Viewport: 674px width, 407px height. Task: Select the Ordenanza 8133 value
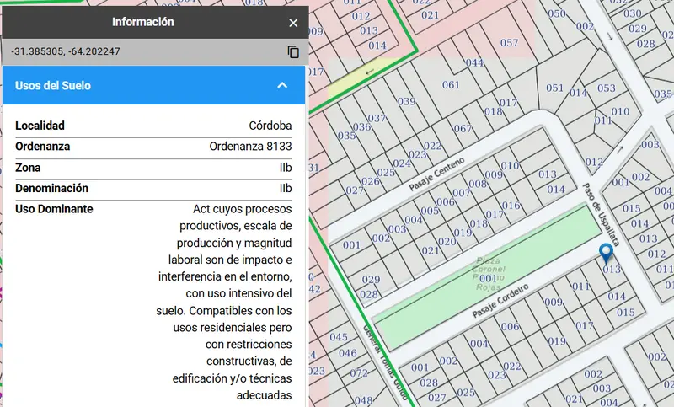click(250, 146)
